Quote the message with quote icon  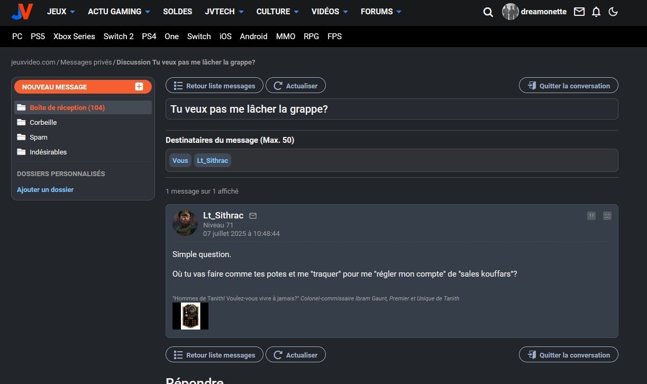point(591,216)
